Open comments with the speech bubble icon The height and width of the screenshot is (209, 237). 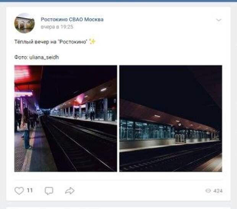click(x=49, y=191)
